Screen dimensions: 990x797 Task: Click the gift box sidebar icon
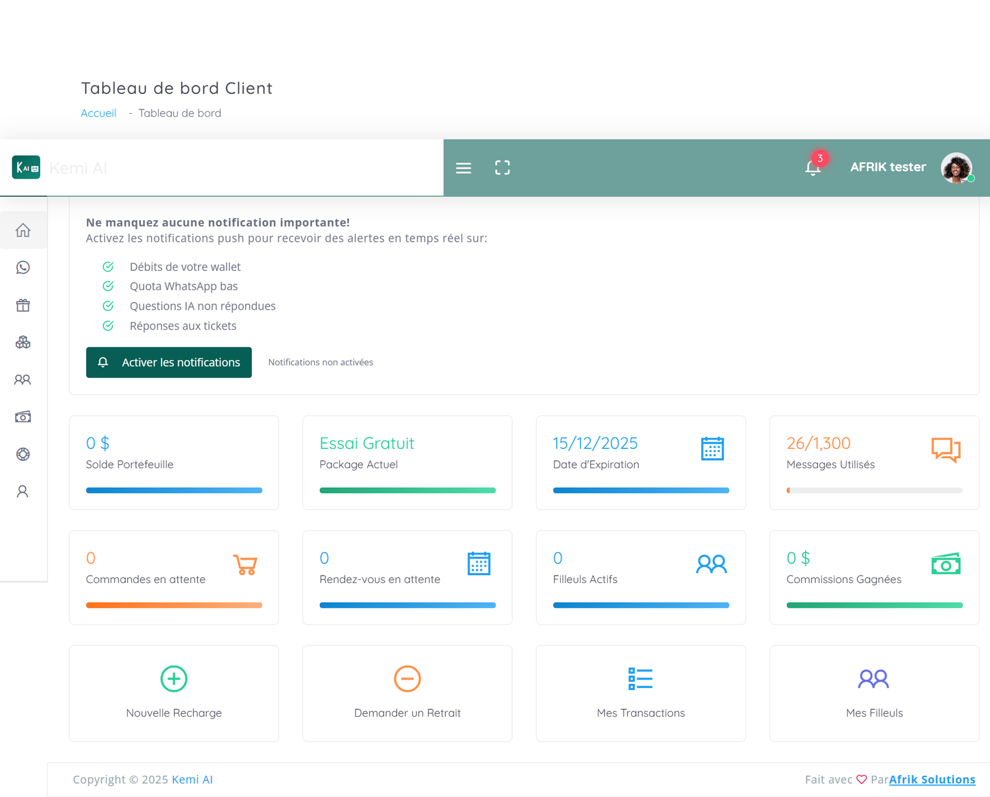click(23, 305)
